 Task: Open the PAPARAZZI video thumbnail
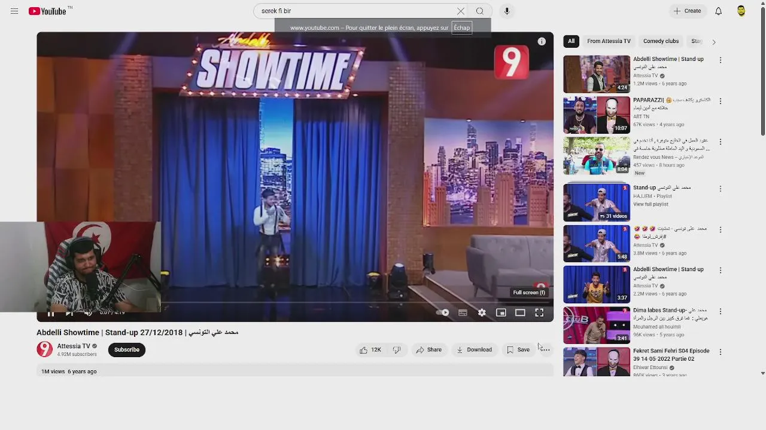coord(597,115)
